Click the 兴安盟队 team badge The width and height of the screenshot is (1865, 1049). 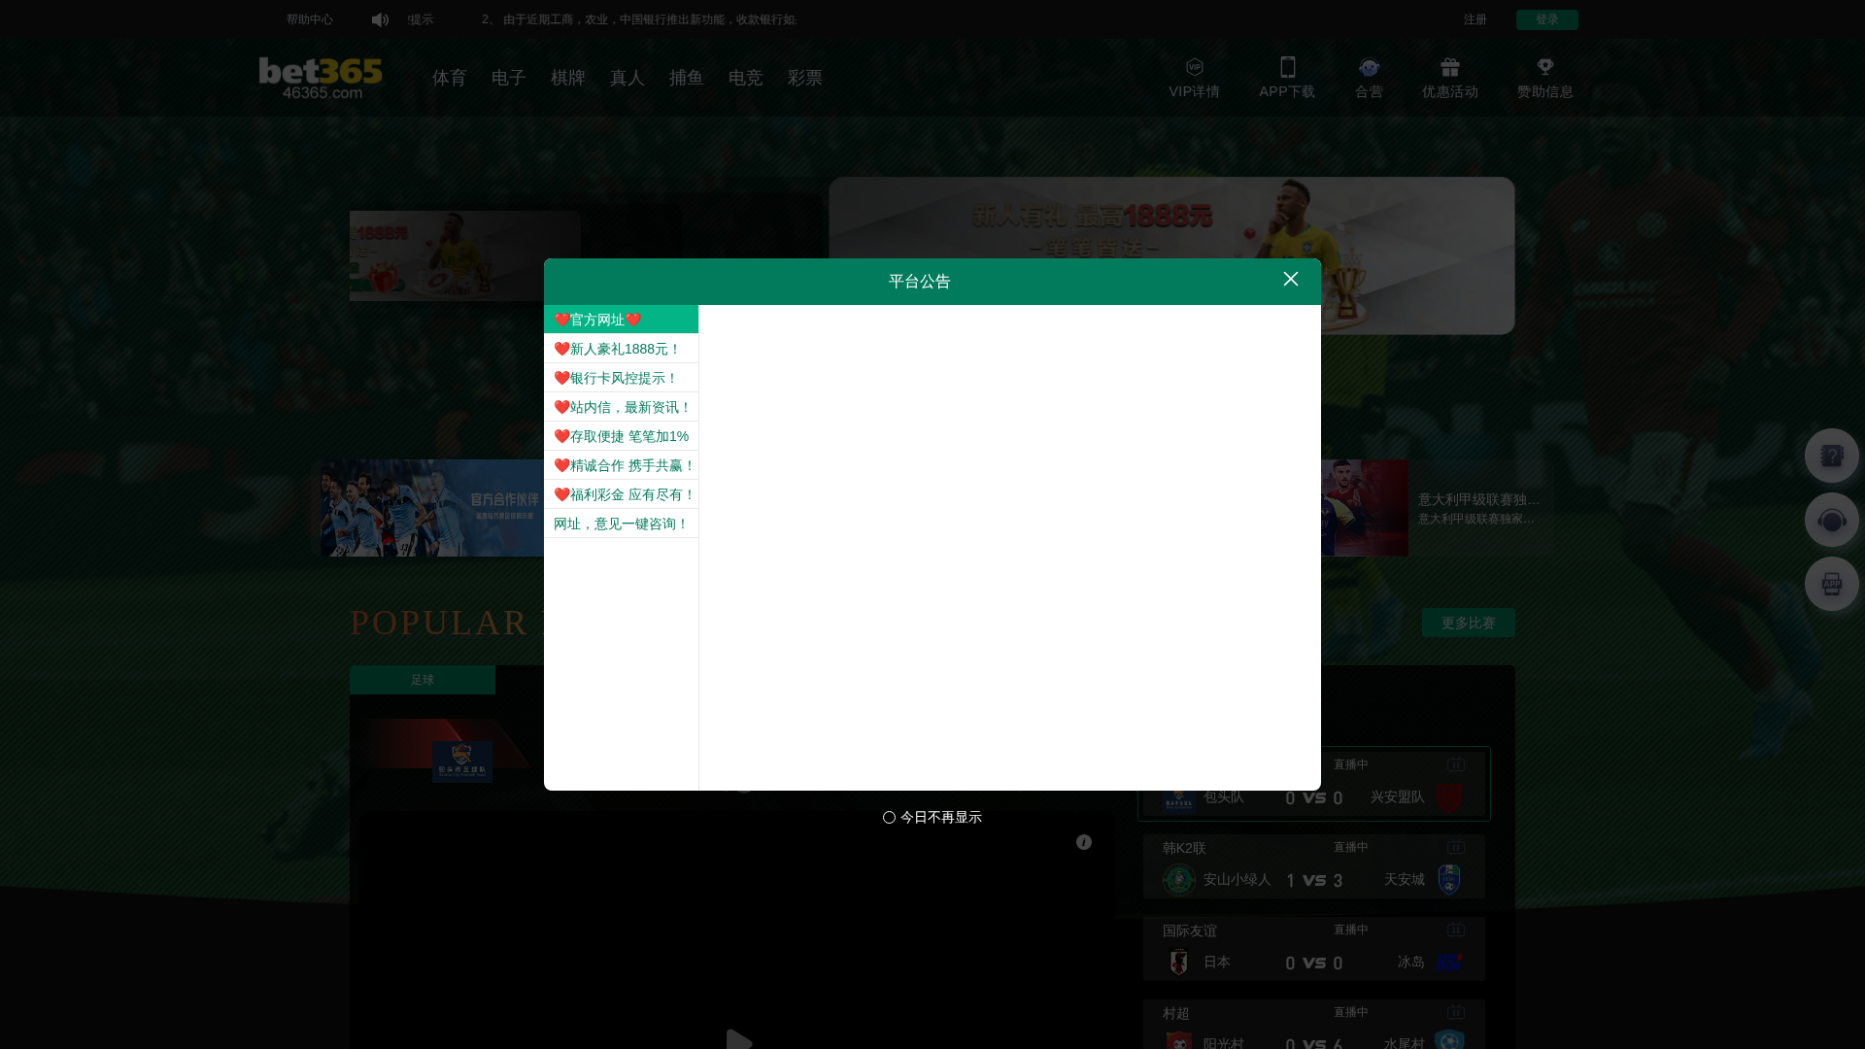pos(1448,797)
